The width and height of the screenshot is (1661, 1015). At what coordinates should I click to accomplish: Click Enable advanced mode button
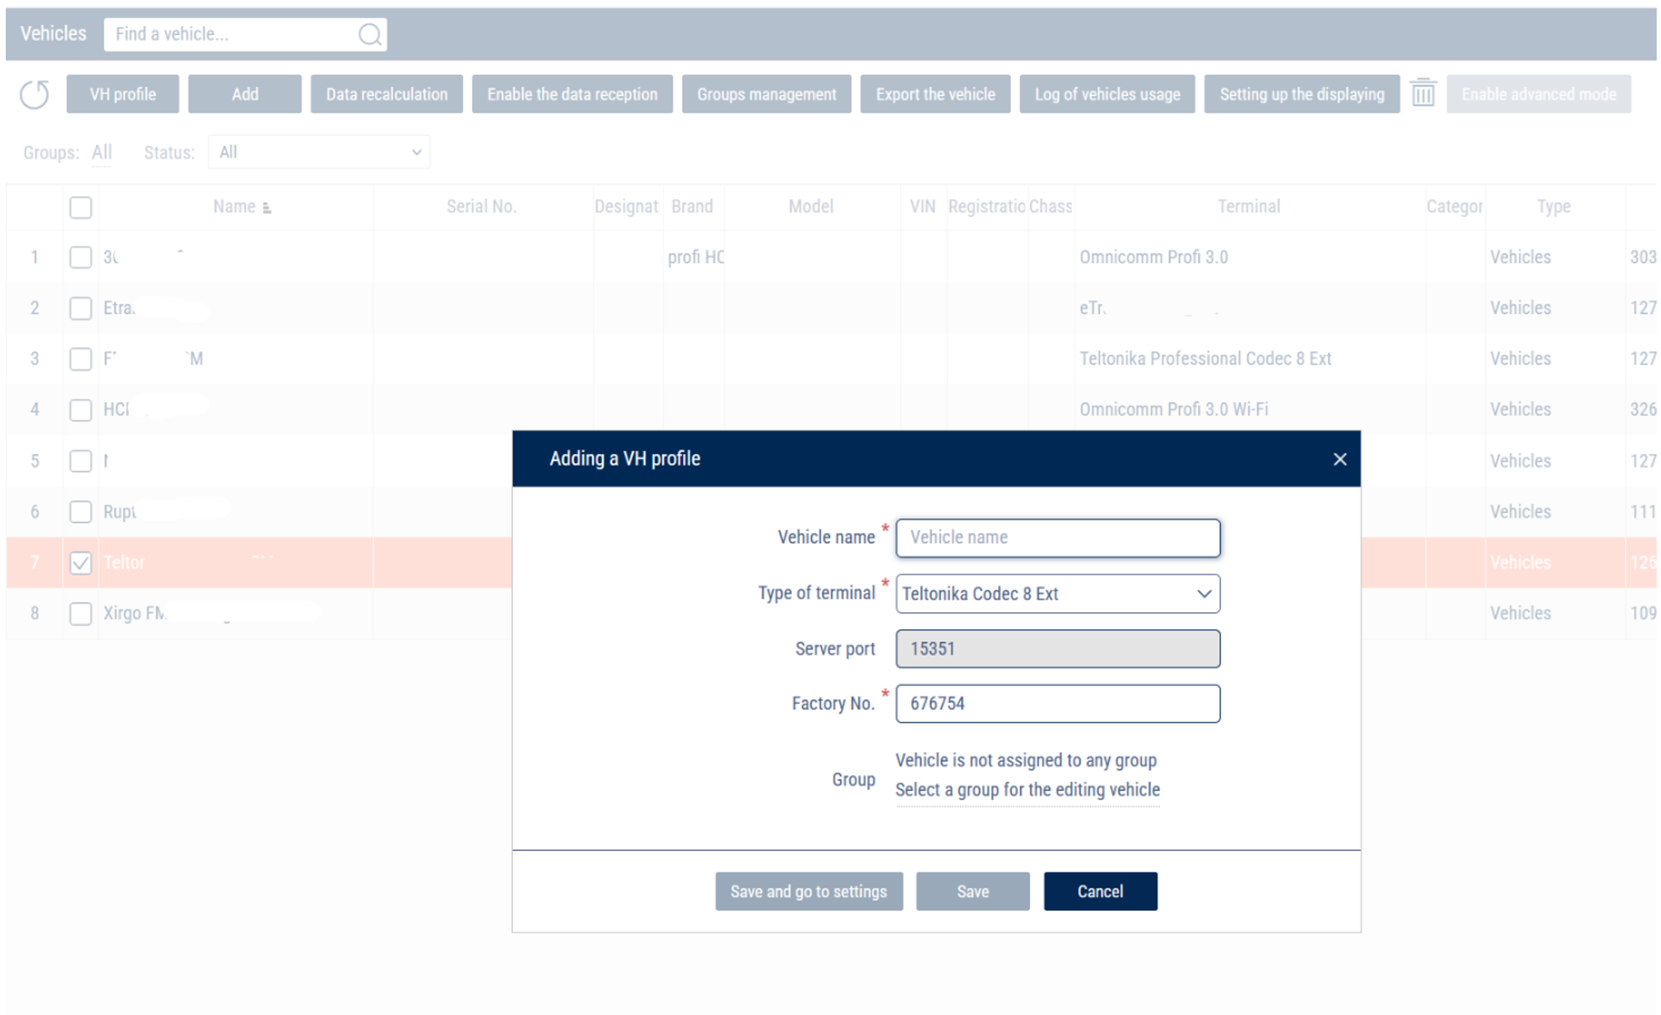tap(1538, 94)
